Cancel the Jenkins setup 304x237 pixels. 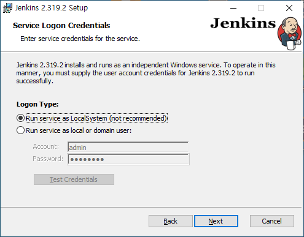point(272,221)
